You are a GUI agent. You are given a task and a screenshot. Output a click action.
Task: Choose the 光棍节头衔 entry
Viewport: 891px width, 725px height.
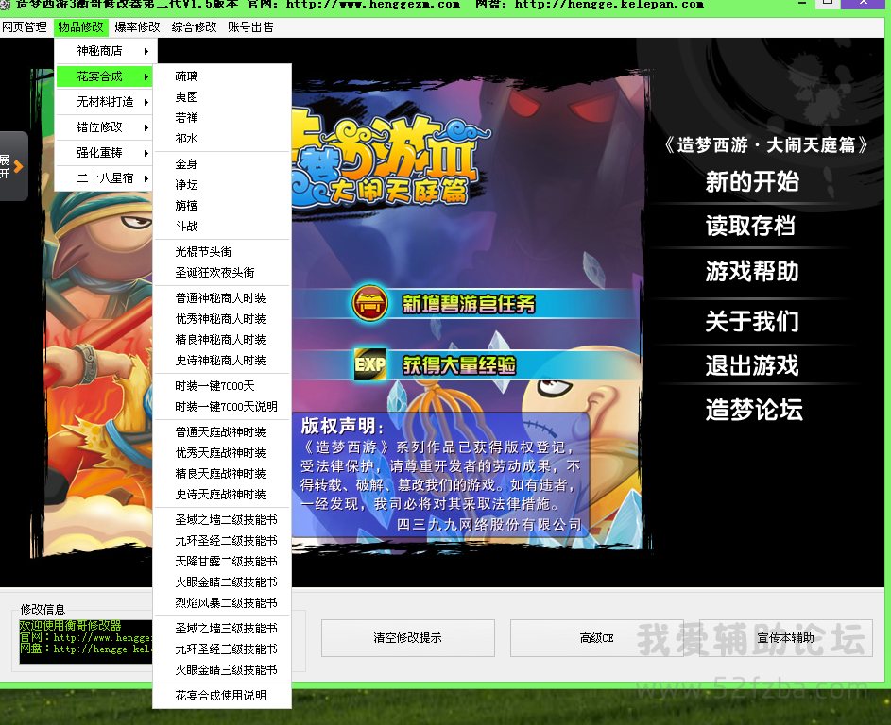222,252
